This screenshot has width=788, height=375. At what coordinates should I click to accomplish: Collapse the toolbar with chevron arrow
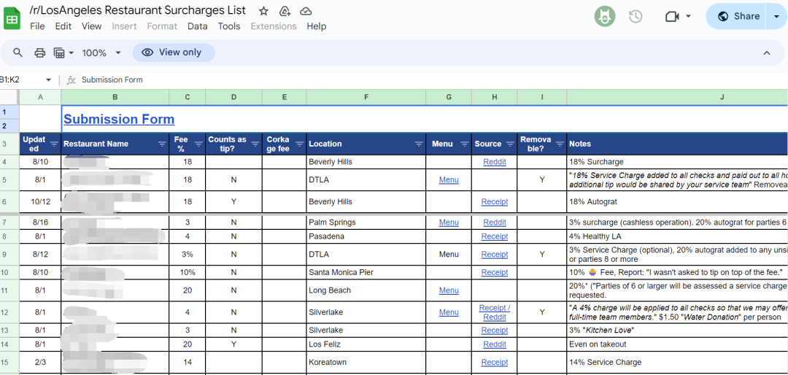point(767,53)
